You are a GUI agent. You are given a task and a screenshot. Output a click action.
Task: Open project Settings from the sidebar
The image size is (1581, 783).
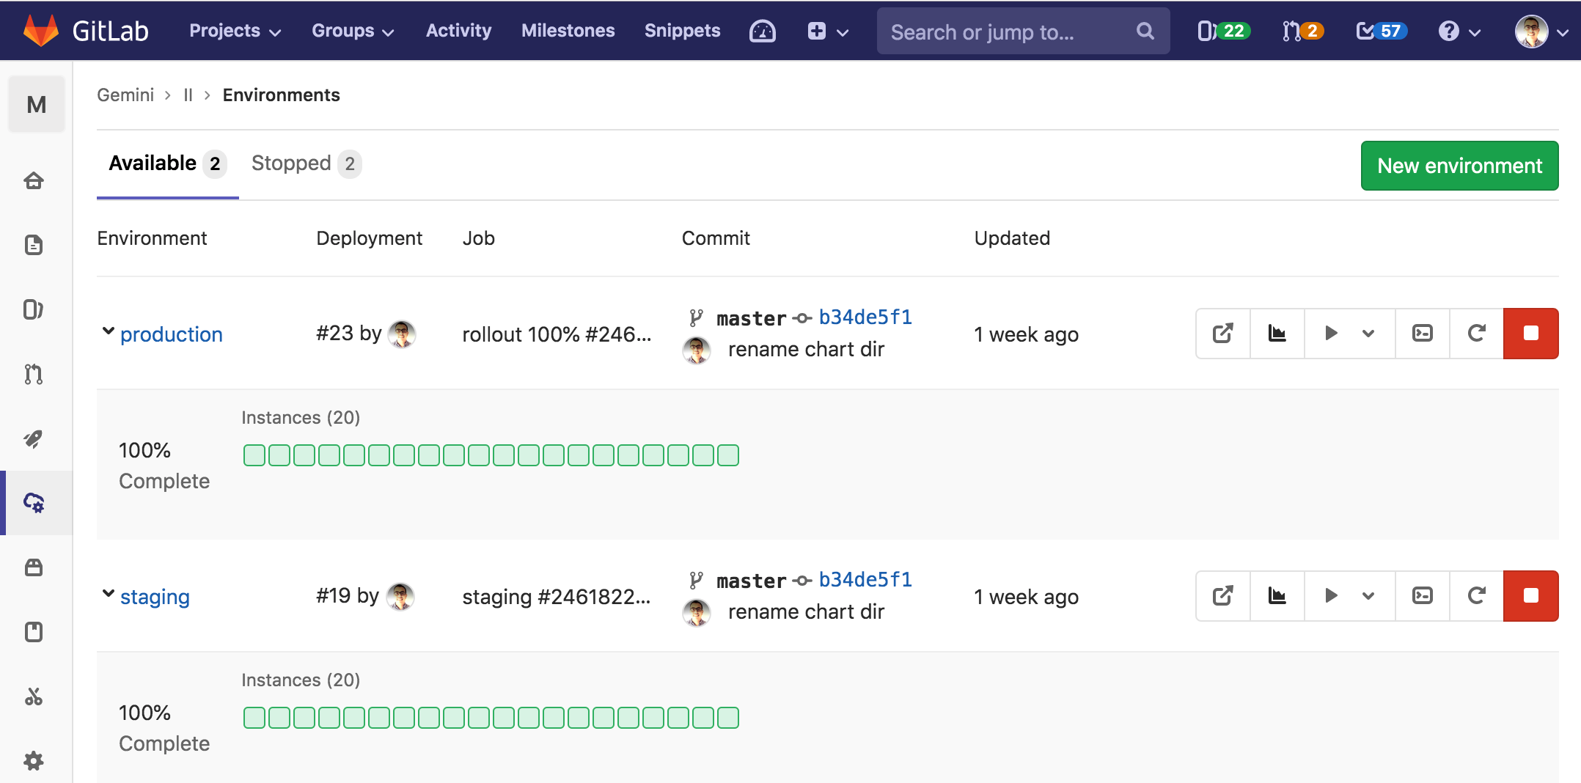[34, 760]
